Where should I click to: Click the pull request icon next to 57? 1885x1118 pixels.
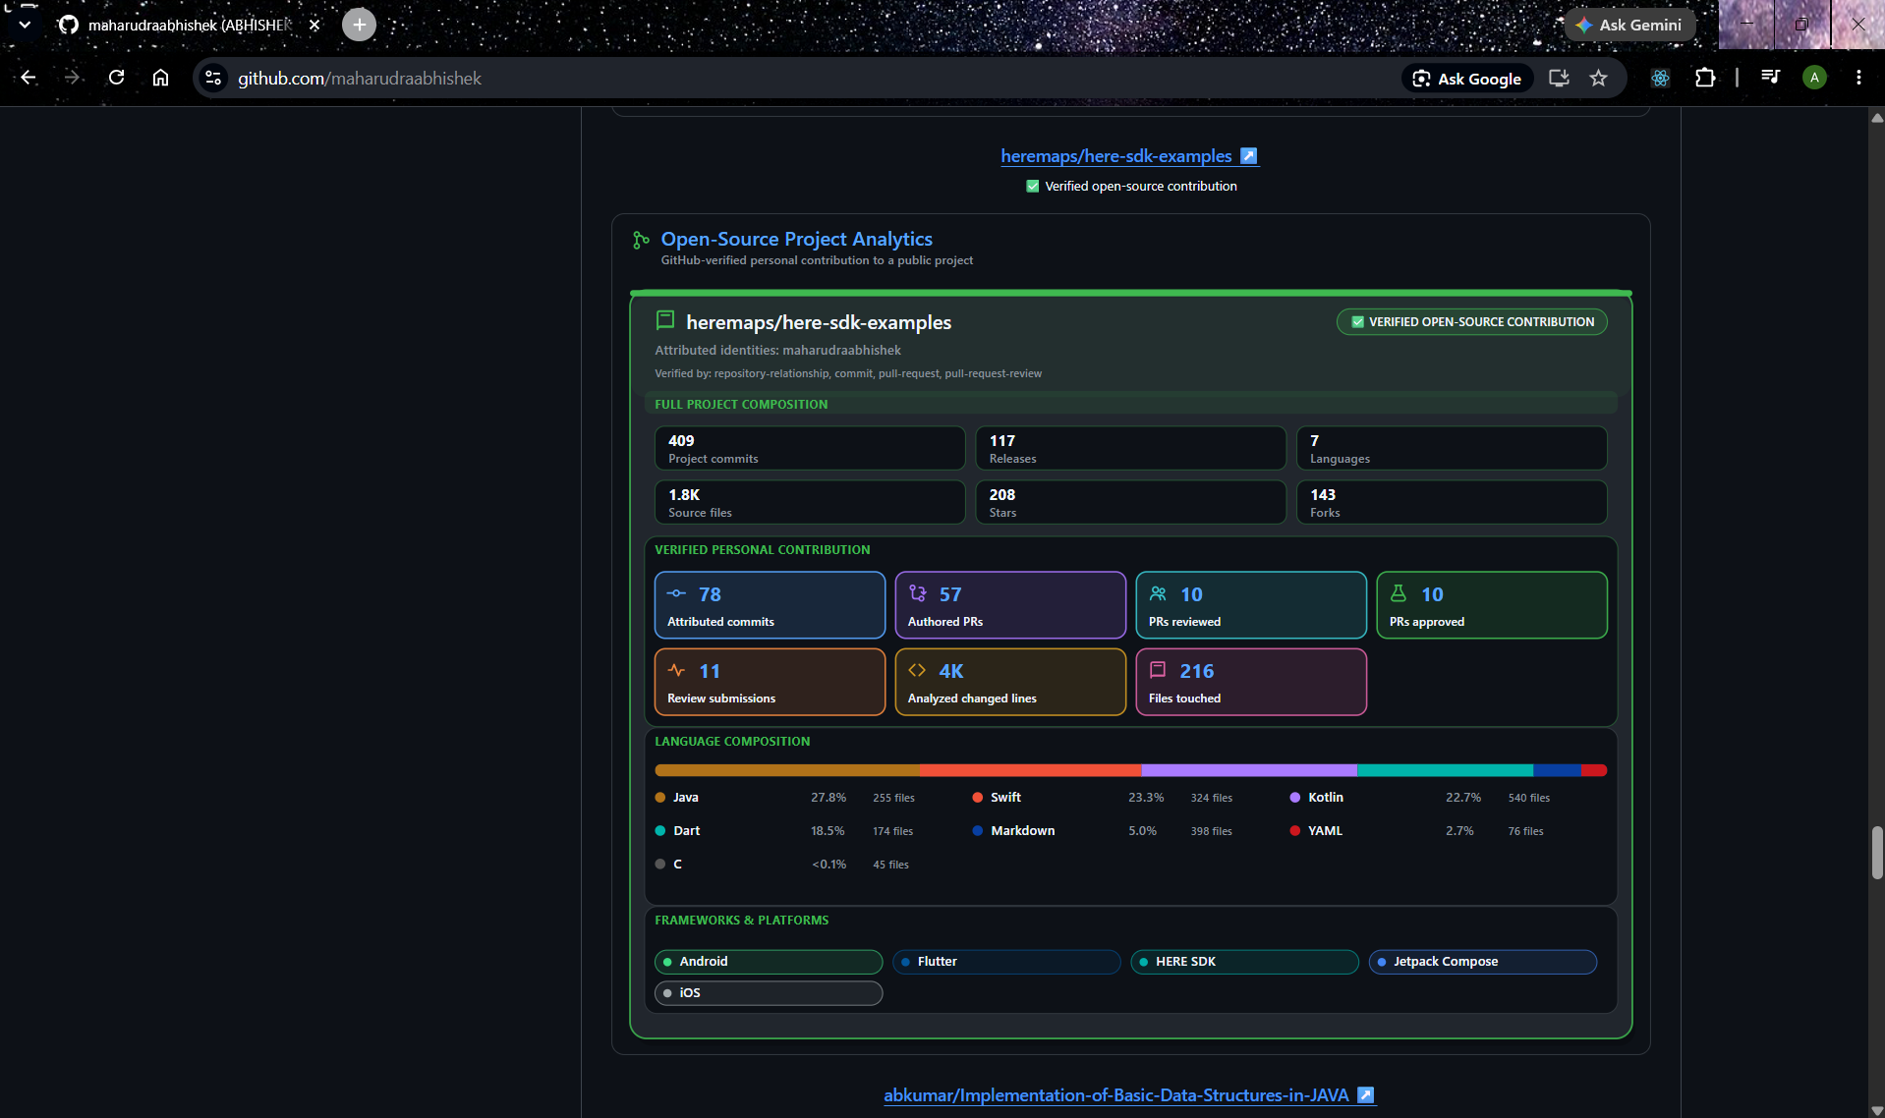click(917, 593)
